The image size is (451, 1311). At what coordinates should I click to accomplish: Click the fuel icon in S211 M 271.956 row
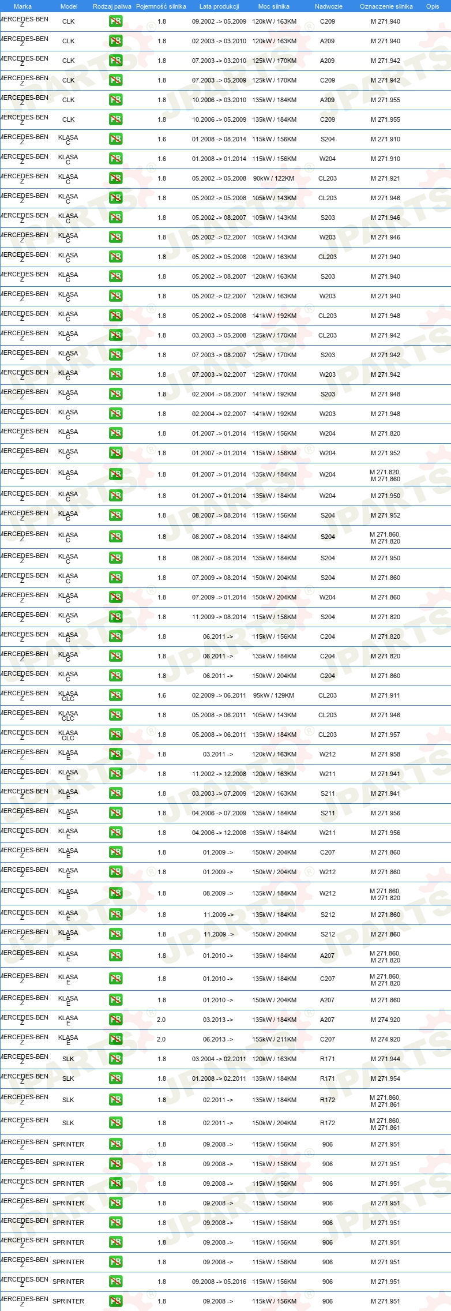115,814
